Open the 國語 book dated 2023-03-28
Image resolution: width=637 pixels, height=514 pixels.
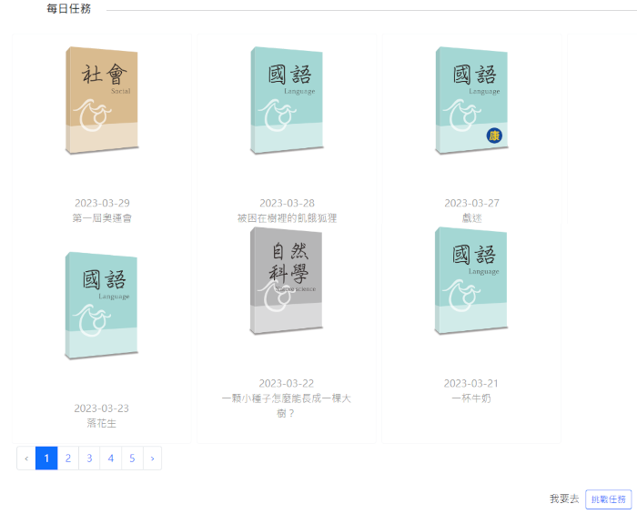pyautogui.click(x=287, y=100)
